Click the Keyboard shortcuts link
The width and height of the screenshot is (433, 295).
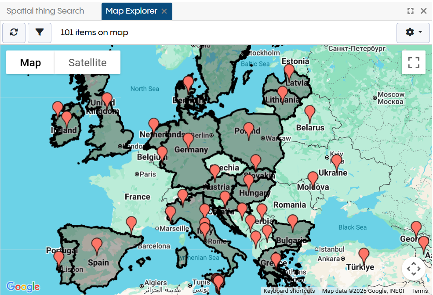click(x=289, y=291)
